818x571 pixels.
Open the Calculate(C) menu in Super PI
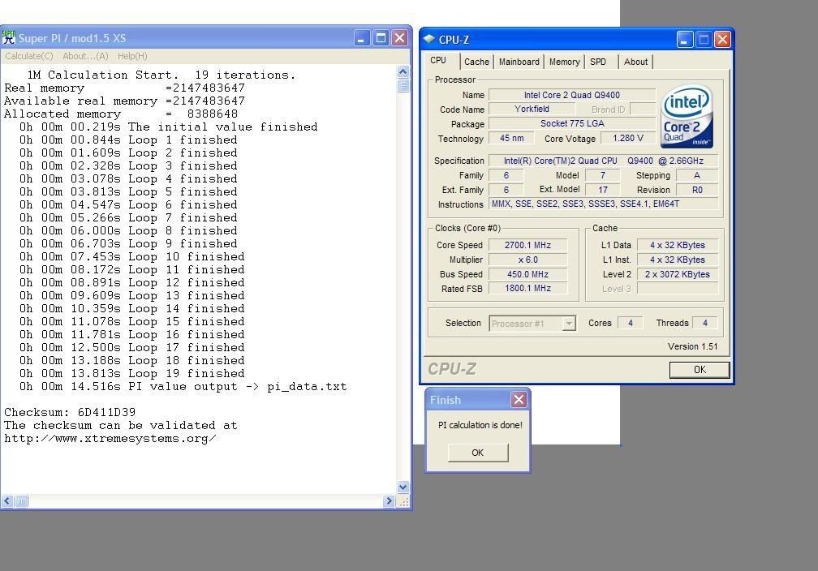[29, 56]
